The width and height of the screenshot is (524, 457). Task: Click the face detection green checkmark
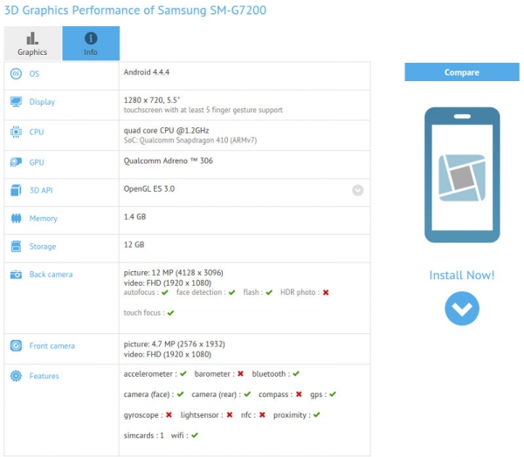click(x=232, y=292)
